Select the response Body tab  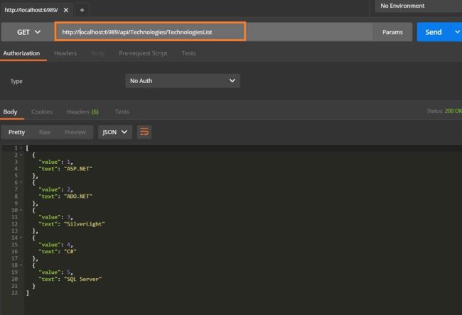coord(10,112)
